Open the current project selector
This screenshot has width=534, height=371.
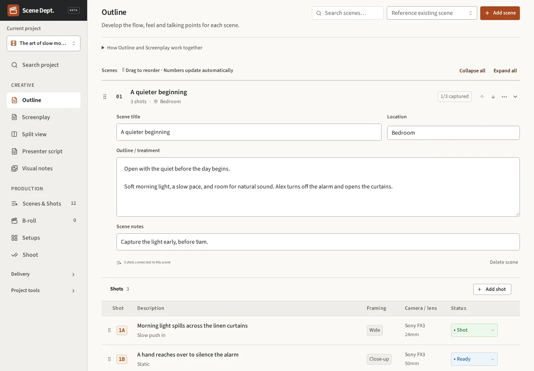[x=43, y=43]
